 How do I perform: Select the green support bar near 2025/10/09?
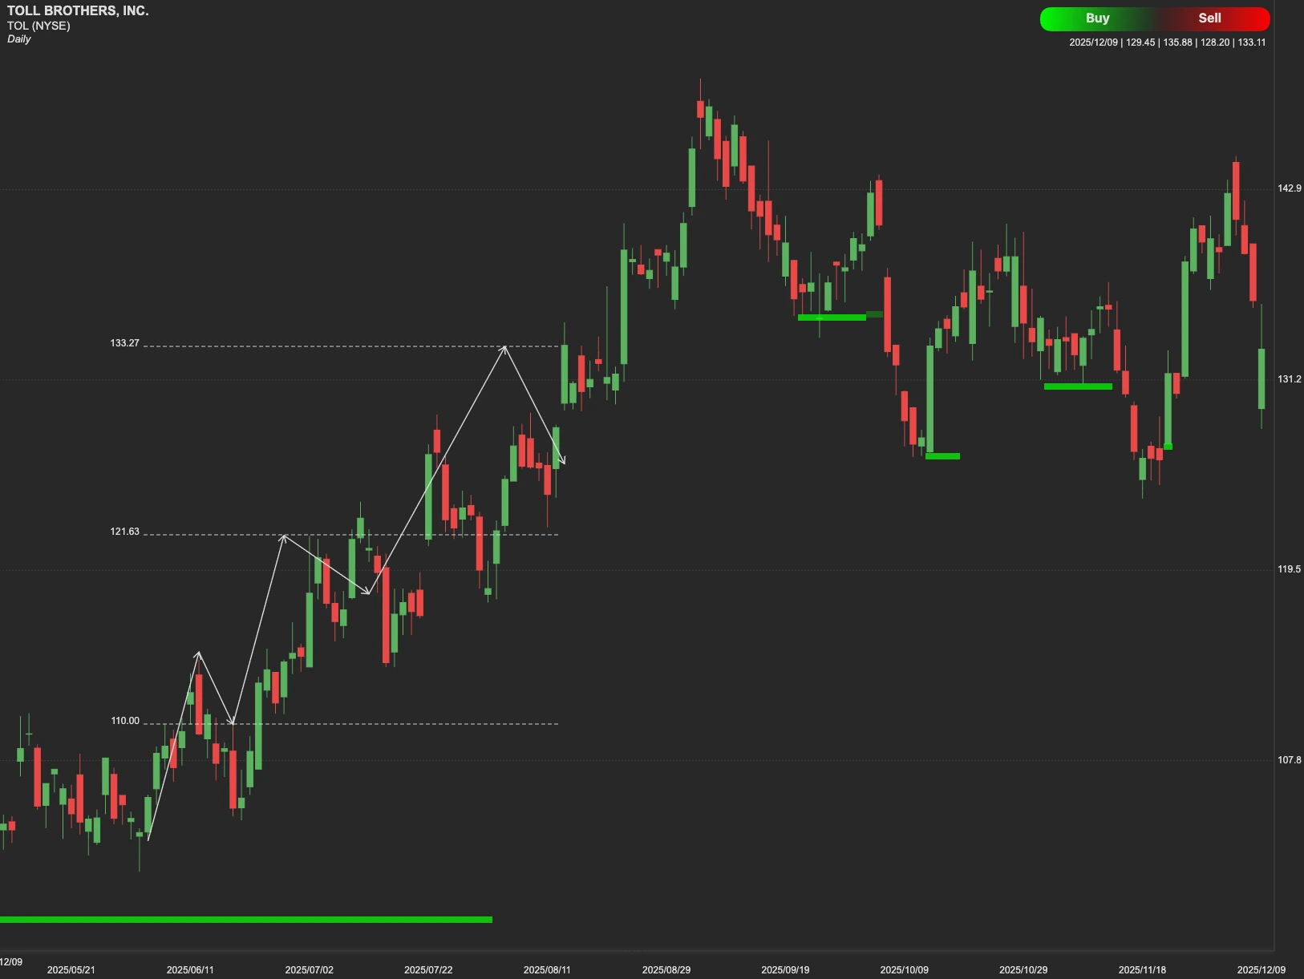[942, 456]
